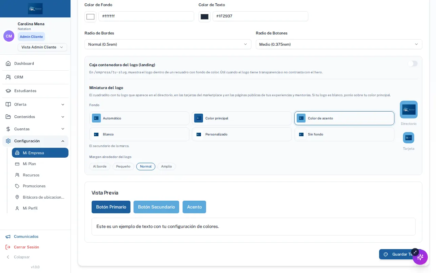Open the Recursos menu item
Screen dimensions: 436x273
point(40,175)
